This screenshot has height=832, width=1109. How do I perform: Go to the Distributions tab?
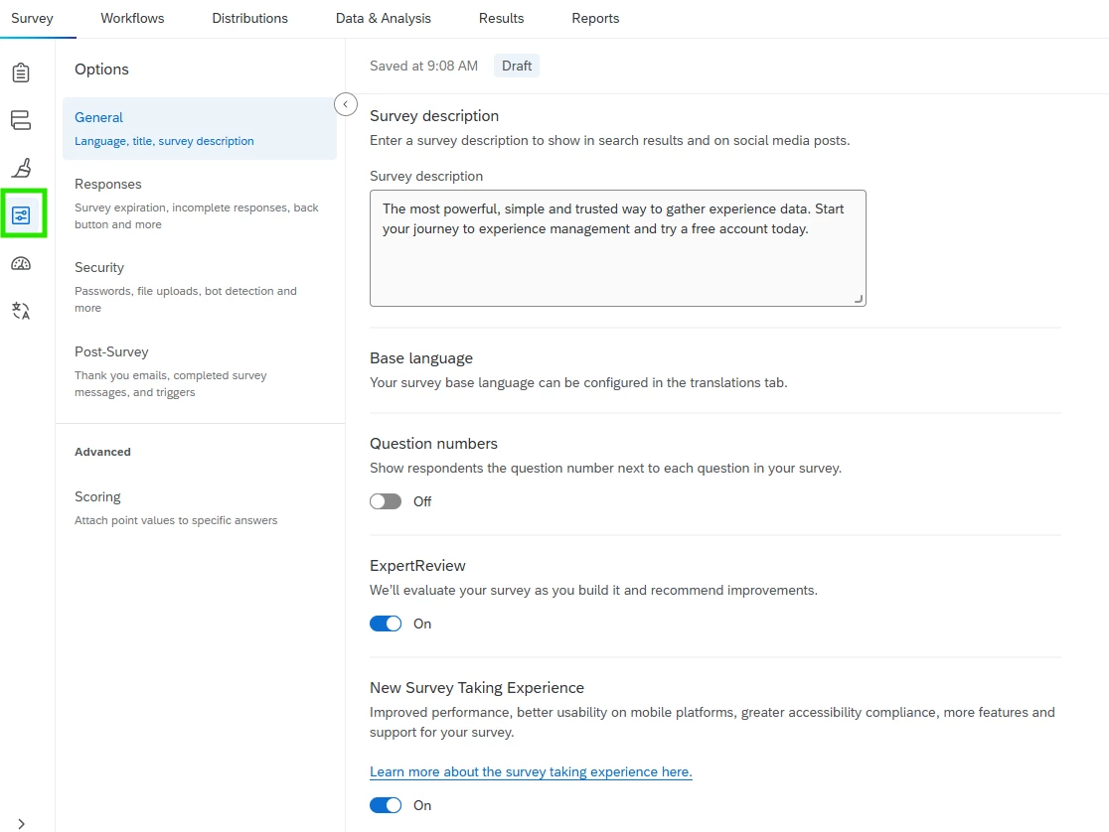pos(249,19)
